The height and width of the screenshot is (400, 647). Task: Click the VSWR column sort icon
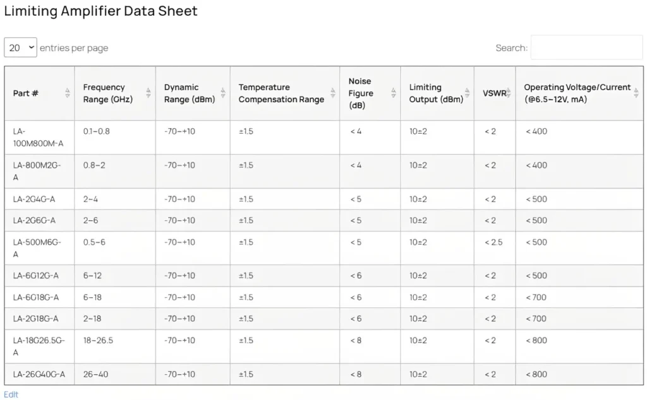[509, 93]
